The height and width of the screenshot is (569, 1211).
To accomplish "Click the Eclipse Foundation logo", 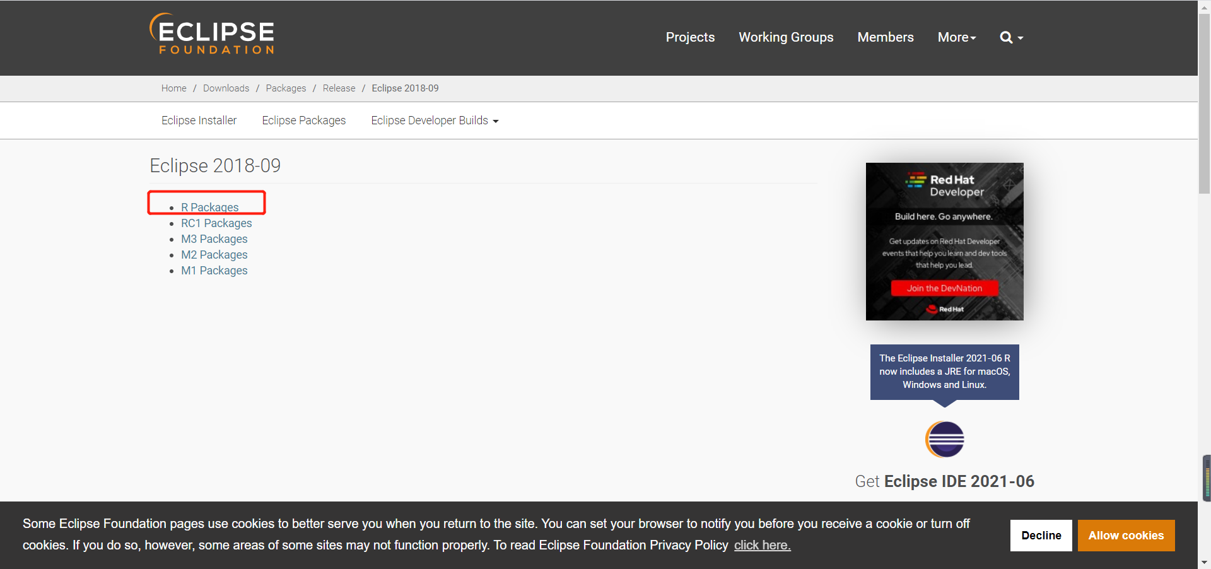I will pos(212,34).
